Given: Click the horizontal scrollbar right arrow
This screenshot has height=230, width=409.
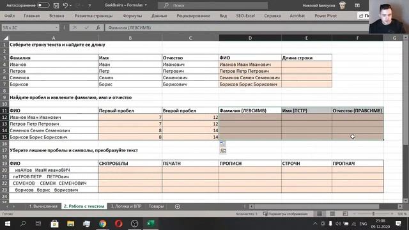Looking at the screenshot, I should 400,206.
